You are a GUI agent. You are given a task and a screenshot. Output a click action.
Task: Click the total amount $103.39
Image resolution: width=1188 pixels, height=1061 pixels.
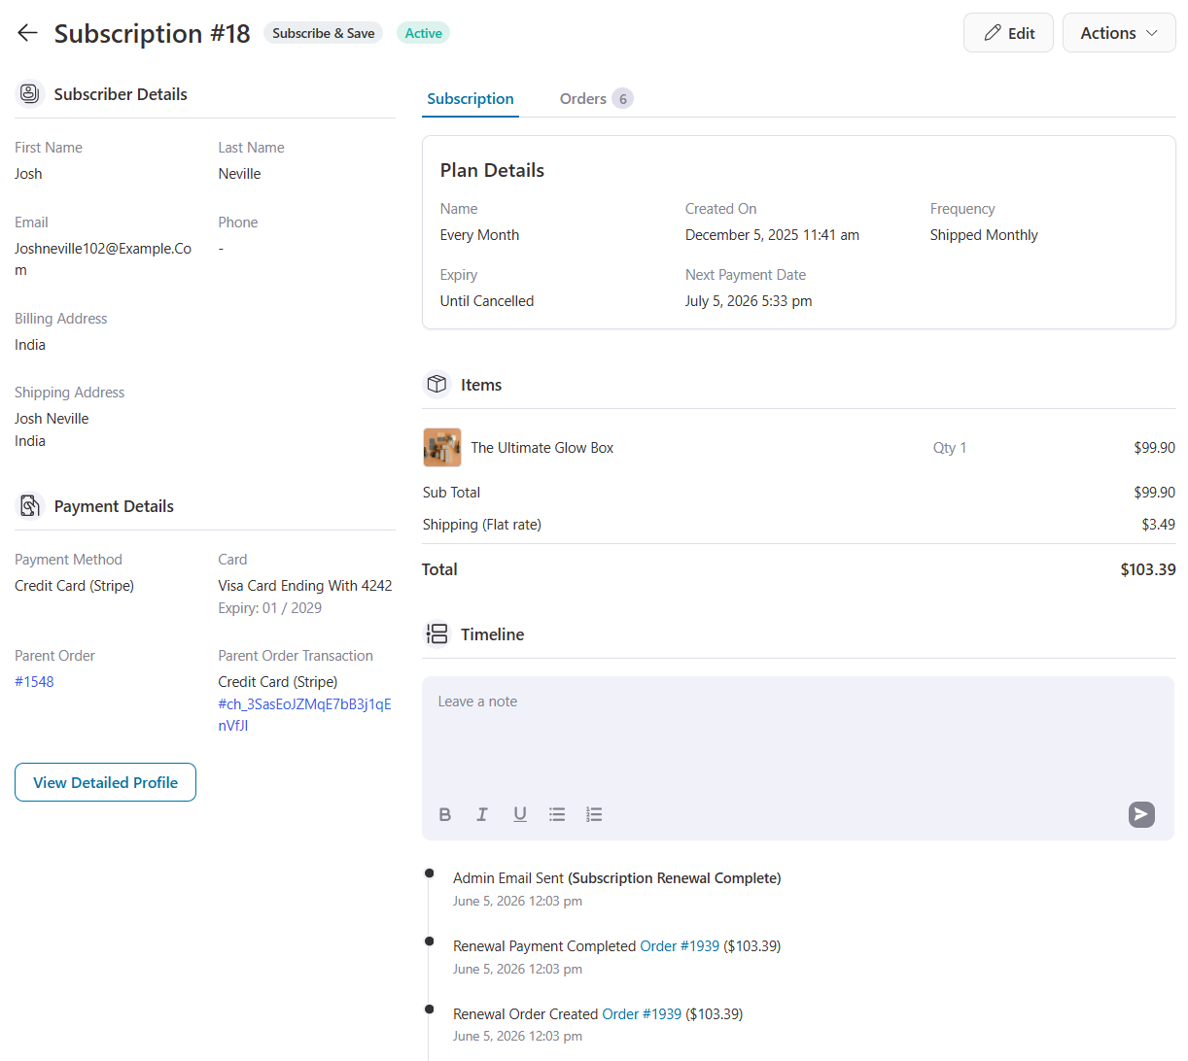(x=1148, y=569)
